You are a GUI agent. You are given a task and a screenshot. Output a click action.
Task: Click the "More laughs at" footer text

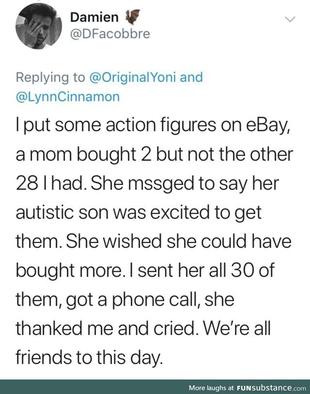click(x=212, y=388)
